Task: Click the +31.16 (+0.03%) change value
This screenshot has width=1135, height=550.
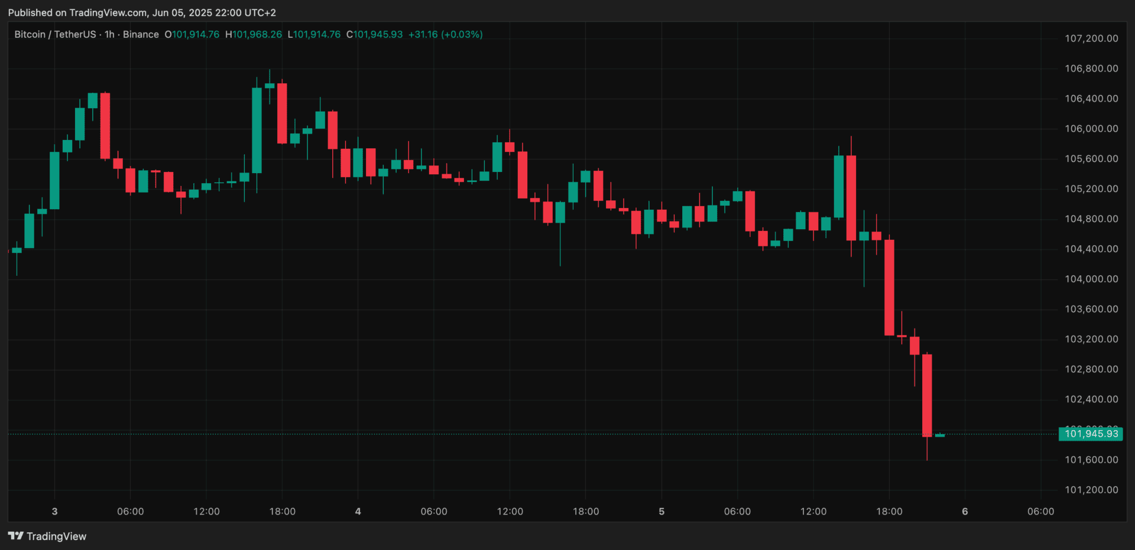Action: [445, 34]
